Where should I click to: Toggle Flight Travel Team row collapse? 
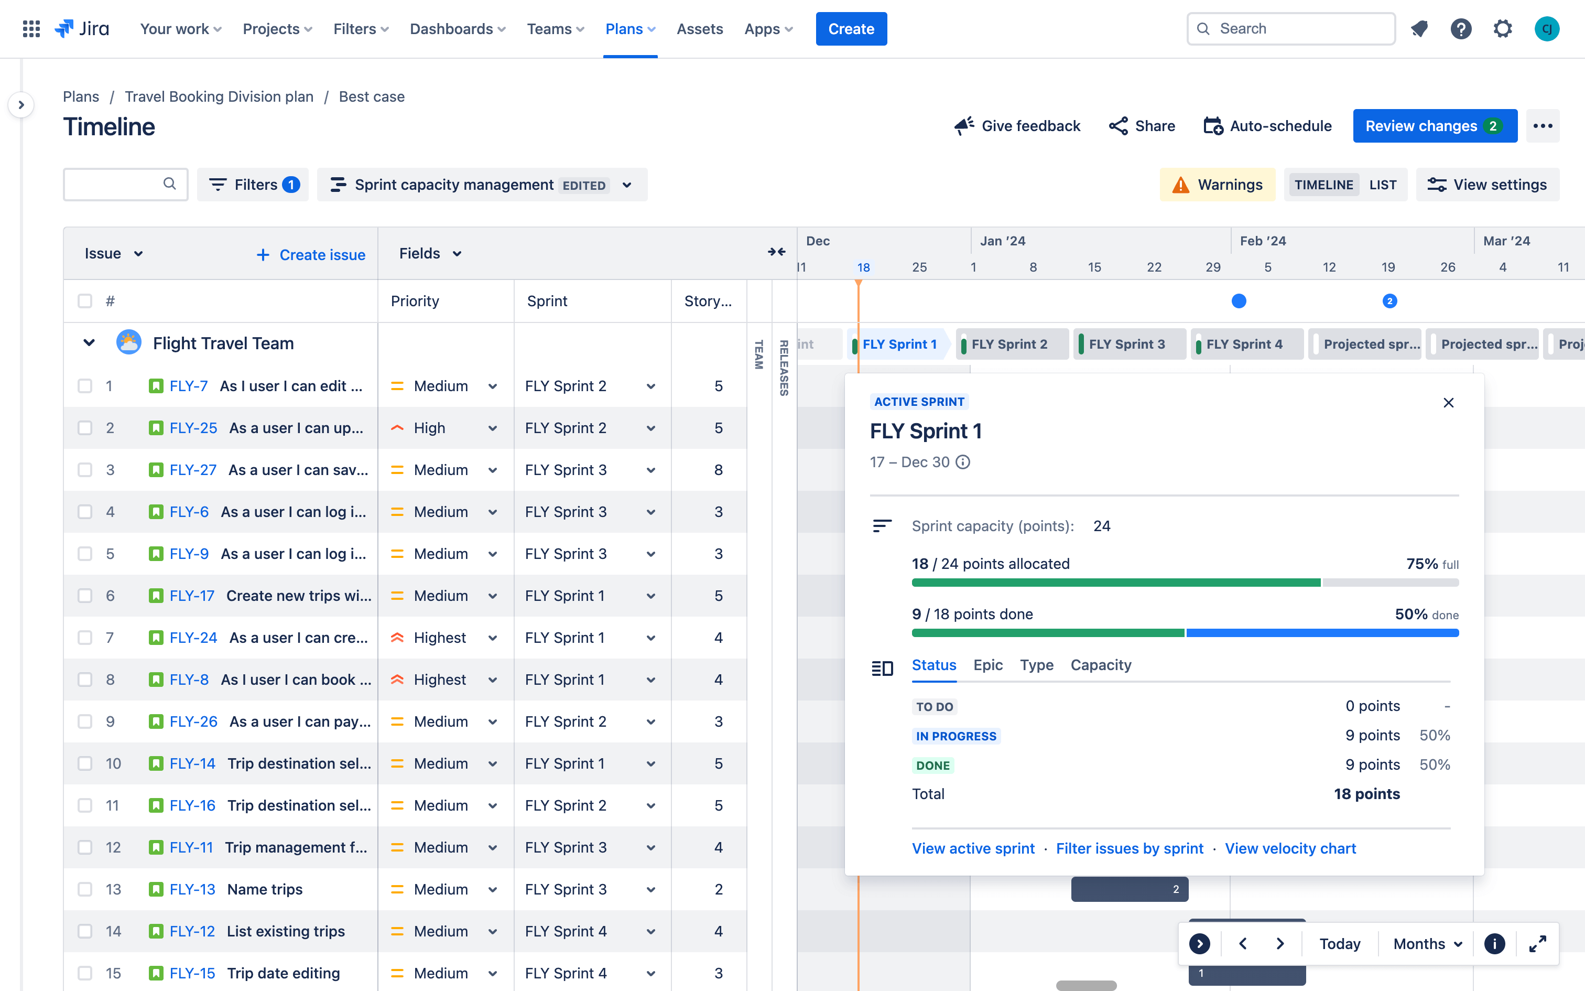point(89,342)
